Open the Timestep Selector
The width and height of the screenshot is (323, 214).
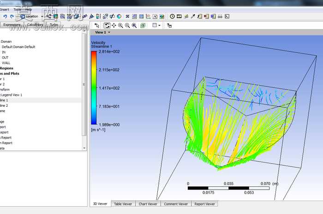tap(172, 17)
